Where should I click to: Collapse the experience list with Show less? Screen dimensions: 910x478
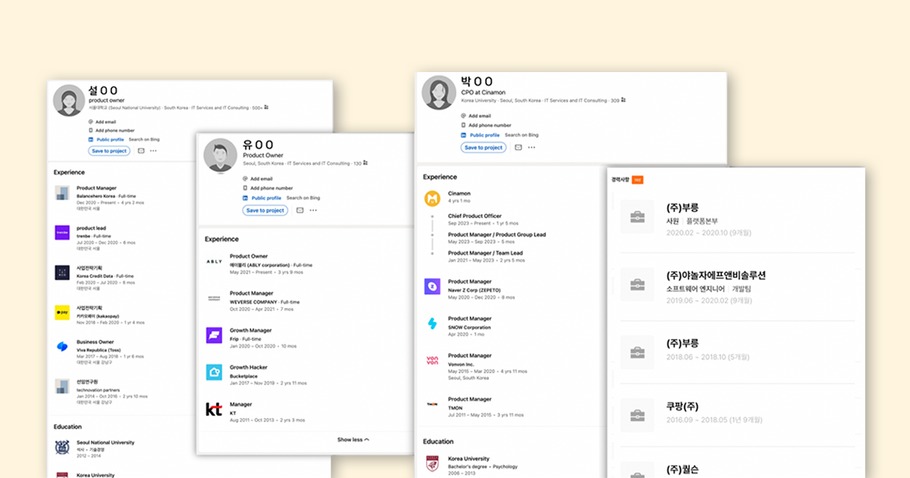353,439
